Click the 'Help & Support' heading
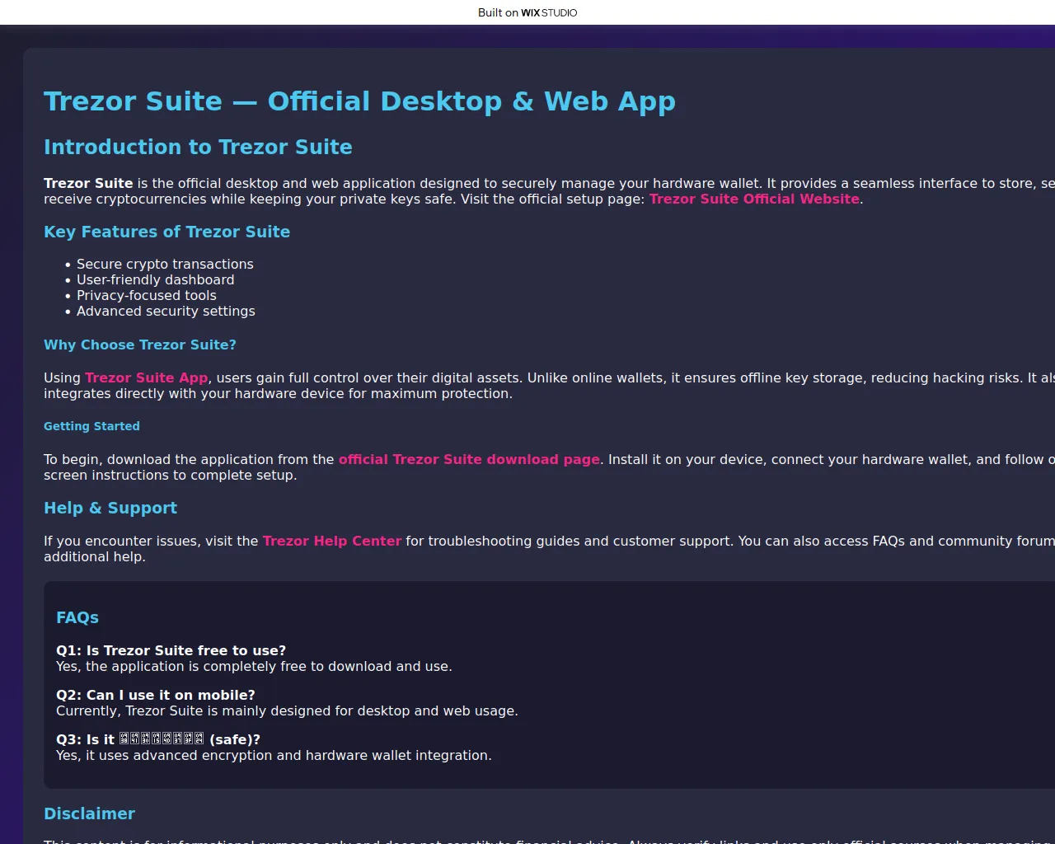 click(x=110, y=508)
